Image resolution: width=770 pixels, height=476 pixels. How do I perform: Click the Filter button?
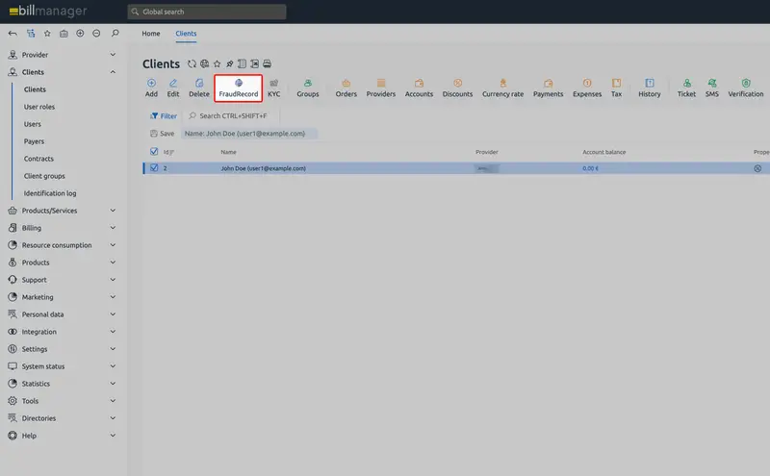tap(164, 115)
